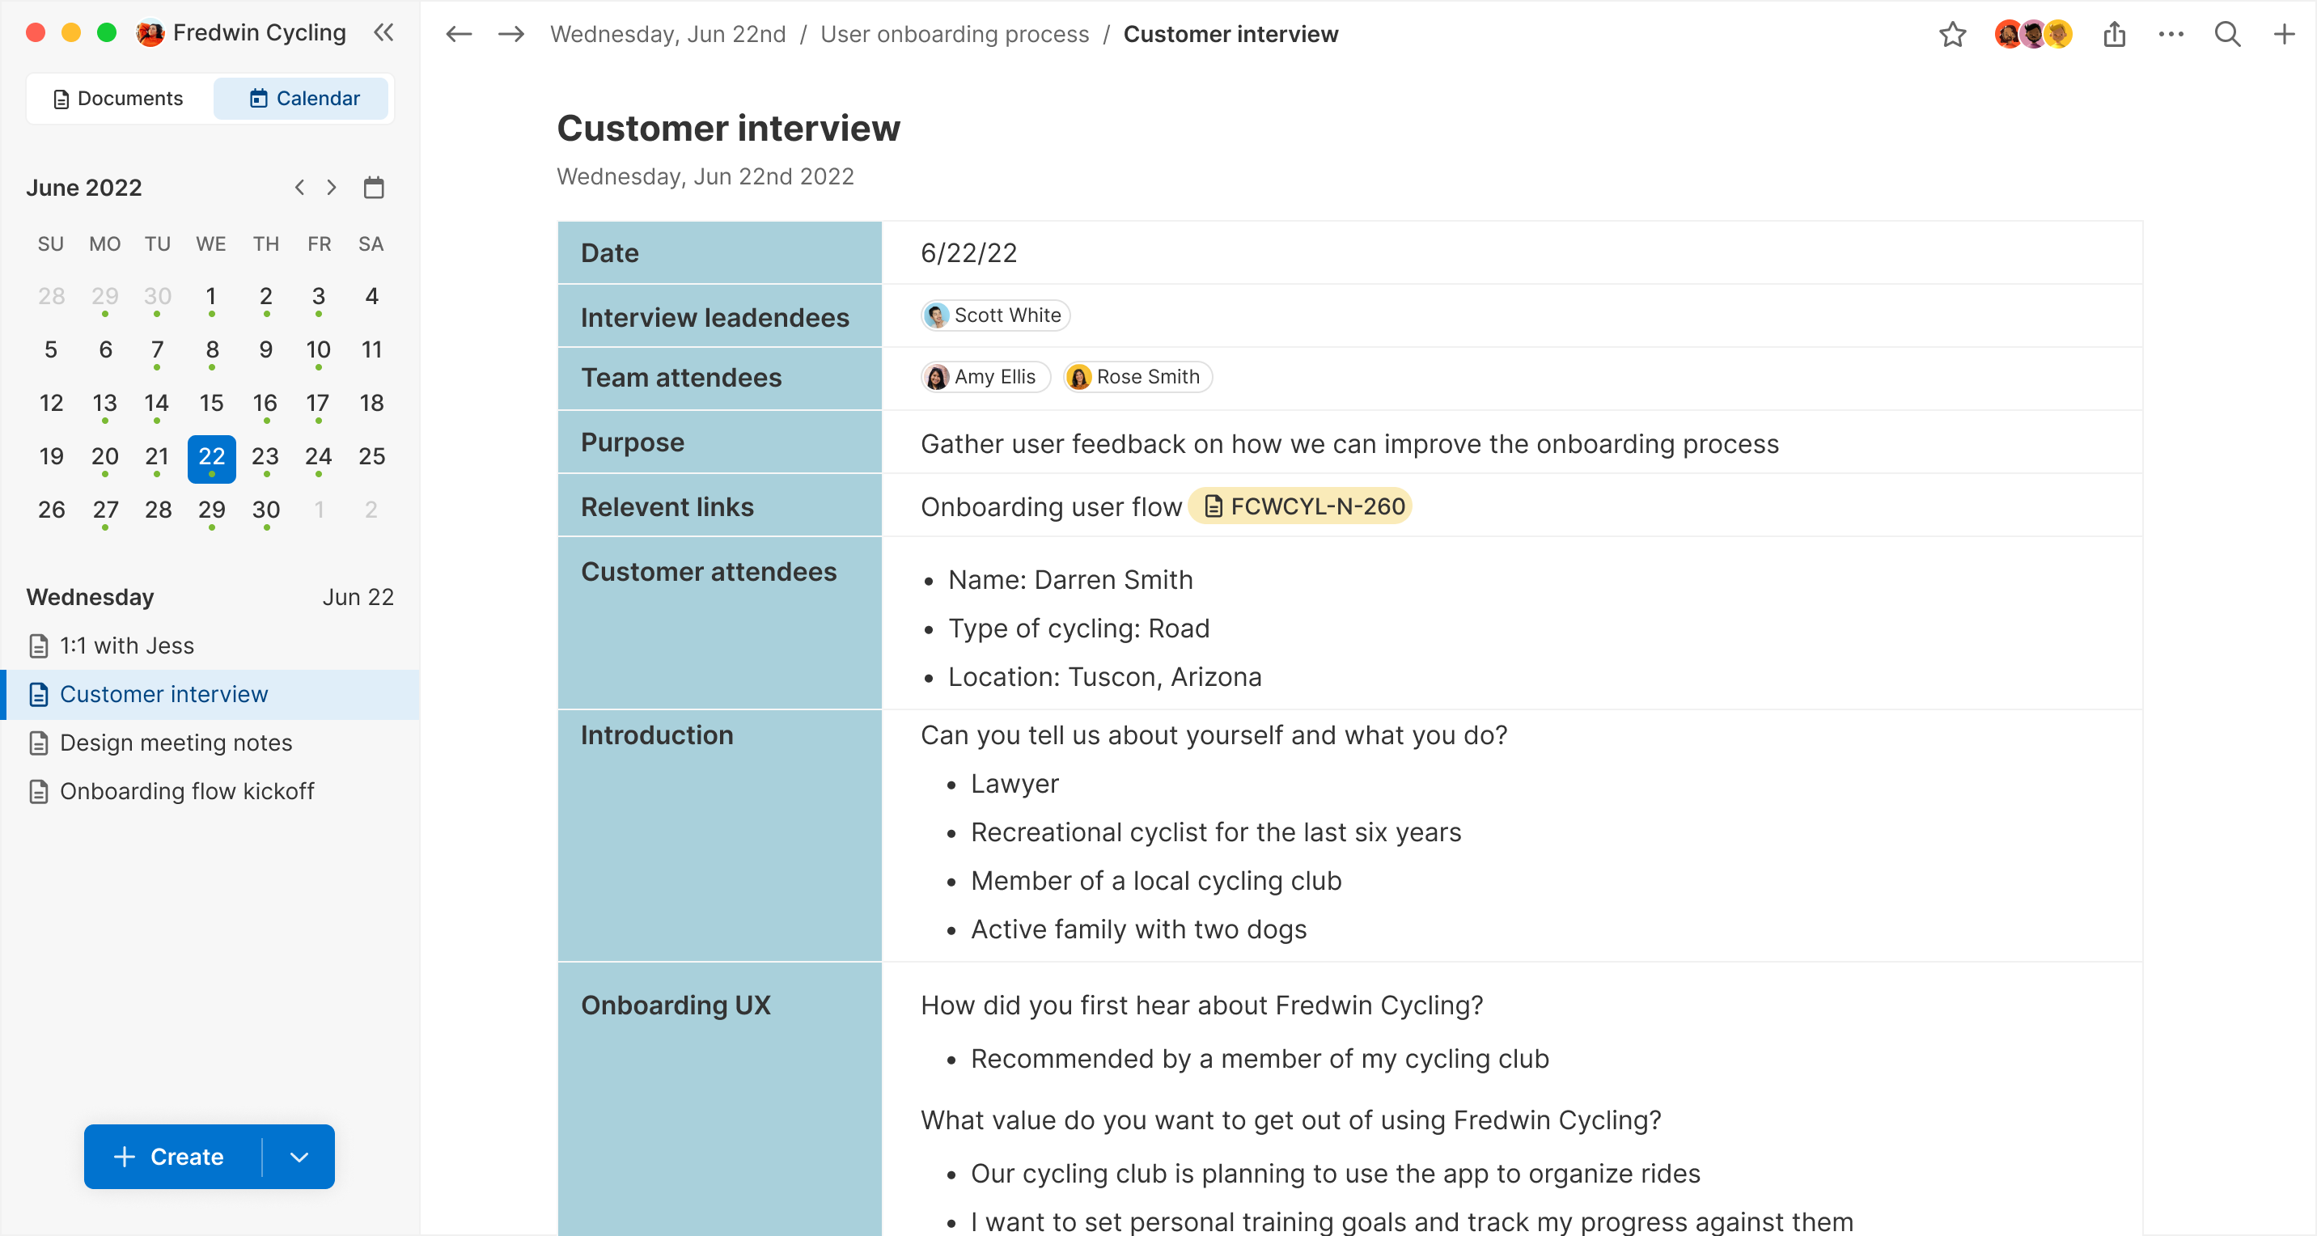This screenshot has width=2317, height=1236.
Task: Open the share menu
Action: tap(2115, 34)
